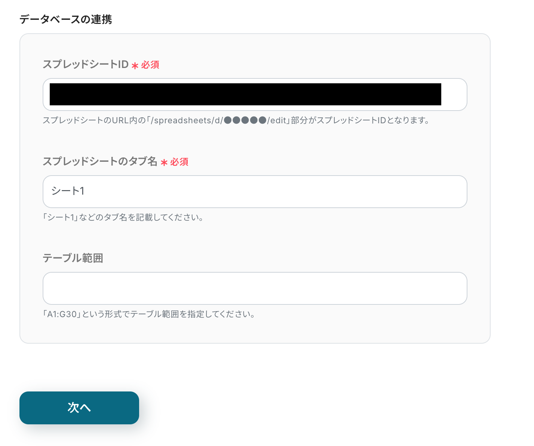This screenshot has width=534, height=446.
Task: Click the blacked-out spreadsheet ID value
Action: coord(245,95)
